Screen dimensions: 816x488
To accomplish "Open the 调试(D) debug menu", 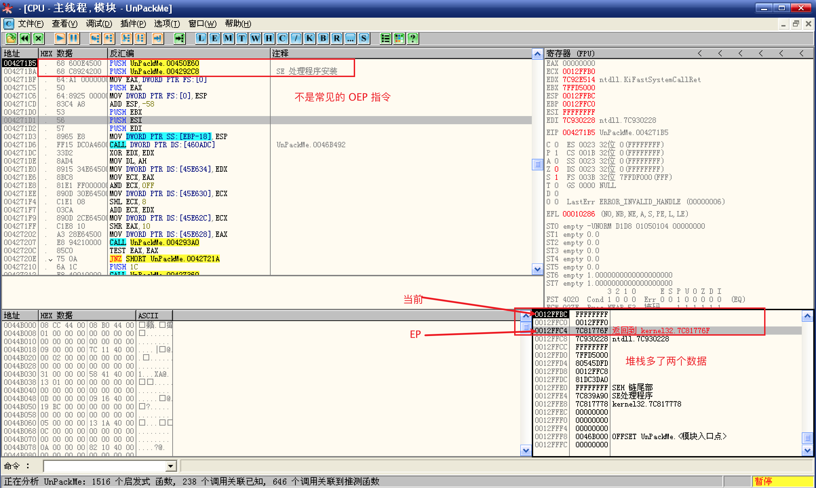I will point(99,24).
